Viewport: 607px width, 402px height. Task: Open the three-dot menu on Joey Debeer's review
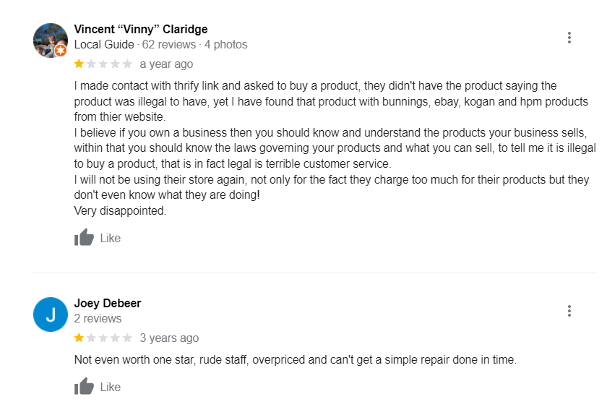point(569,311)
